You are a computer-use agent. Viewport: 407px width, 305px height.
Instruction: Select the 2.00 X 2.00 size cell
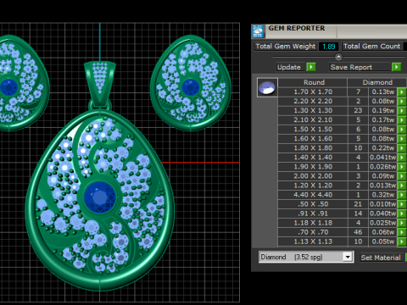[x=313, y=176]
